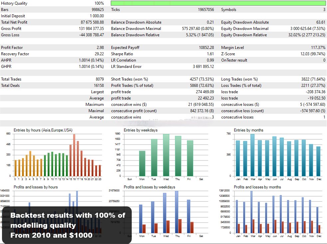Click the Mar bar in Entries by months
The height and width of the screenshot is (244, 327).
pyautogui.click(x=252, y=155)
